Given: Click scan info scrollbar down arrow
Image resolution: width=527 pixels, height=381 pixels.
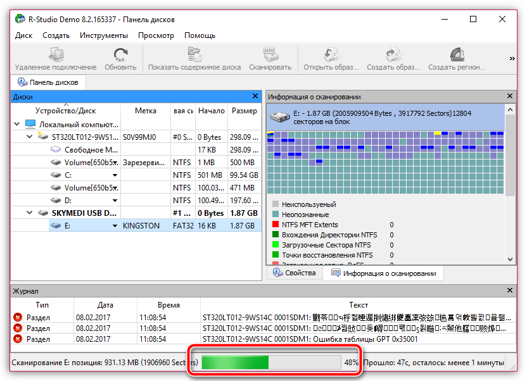Looking at the screenshot, I should pyautogui.click(x=510, y=259).
